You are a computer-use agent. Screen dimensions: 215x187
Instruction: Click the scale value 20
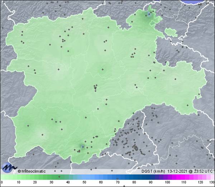(35, 182)
